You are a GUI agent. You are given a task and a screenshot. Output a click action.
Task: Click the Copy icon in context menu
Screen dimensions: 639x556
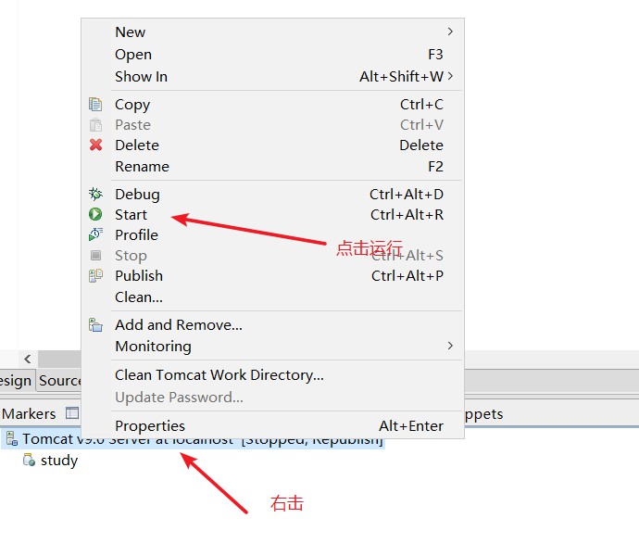coord(95,105)
